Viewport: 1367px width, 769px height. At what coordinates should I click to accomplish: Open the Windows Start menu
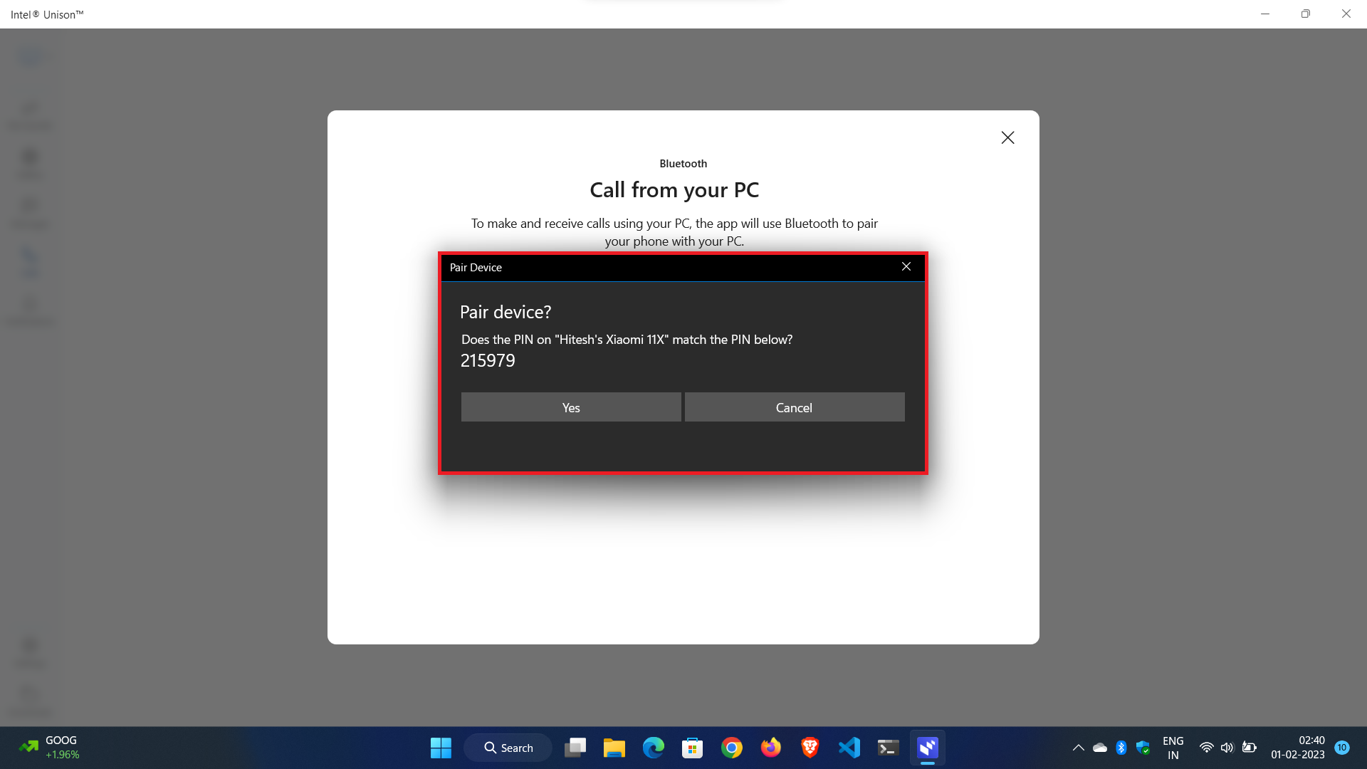click(x=441, y=748)
